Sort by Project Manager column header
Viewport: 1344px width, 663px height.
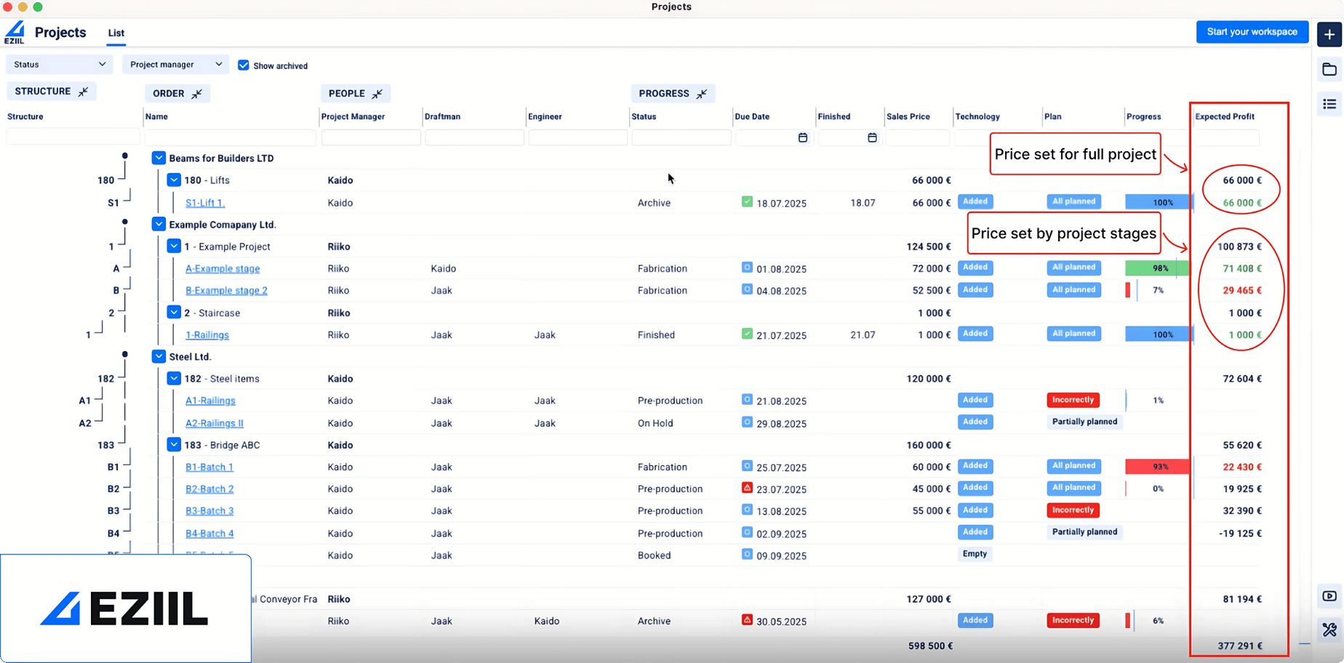(x=353, y=116)
